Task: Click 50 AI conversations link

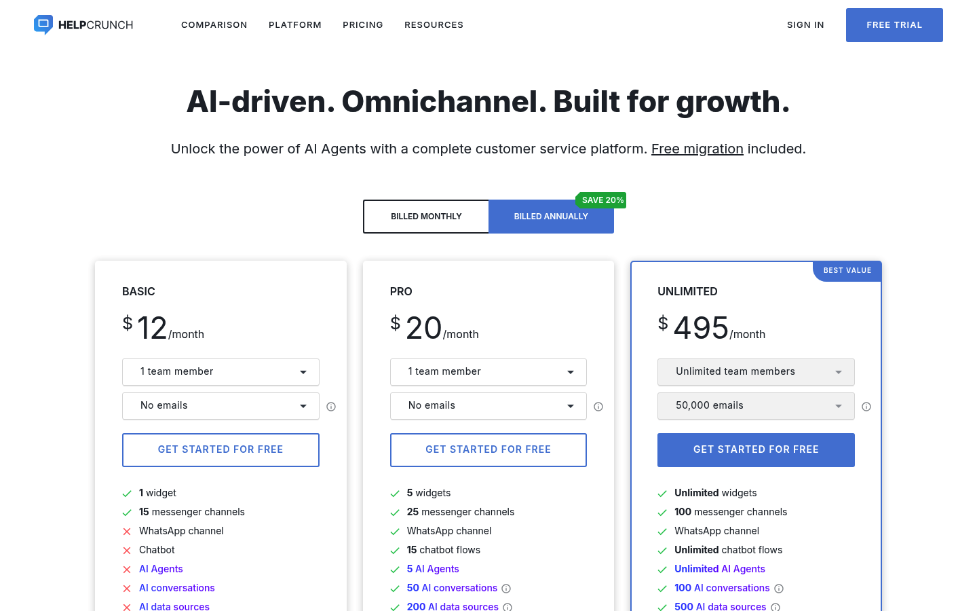Action: 452,588
